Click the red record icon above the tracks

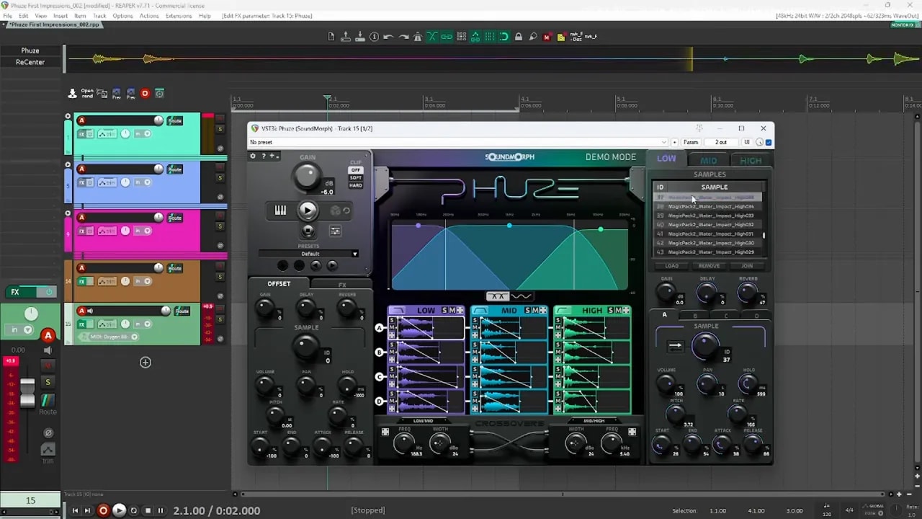pyautogui.click(x=145, y=93)
